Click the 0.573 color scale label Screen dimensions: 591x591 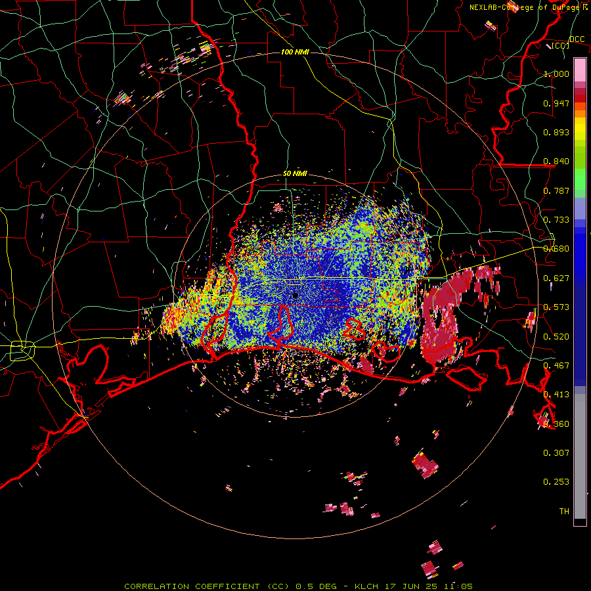(x=556, y=307)
